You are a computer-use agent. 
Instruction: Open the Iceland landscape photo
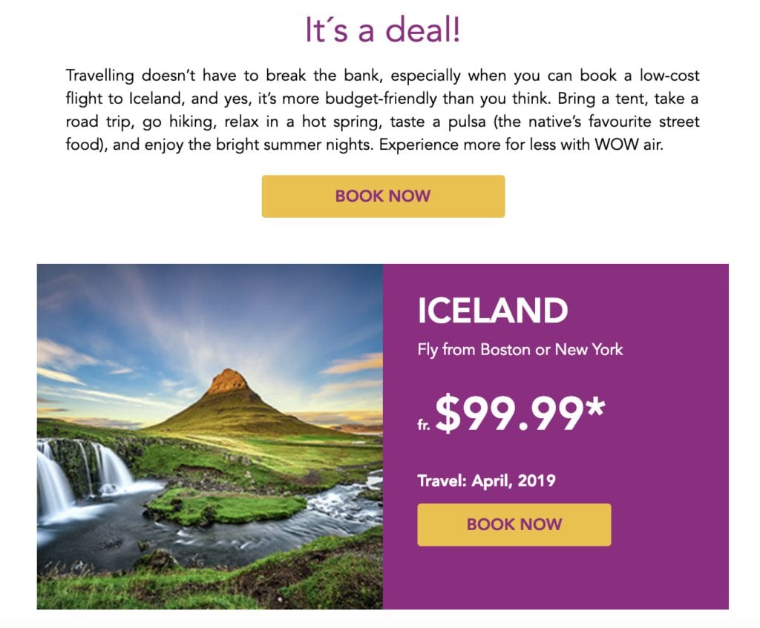(x=210, y=437)
